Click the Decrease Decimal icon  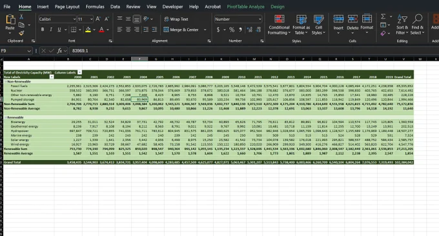pos(258,30)
